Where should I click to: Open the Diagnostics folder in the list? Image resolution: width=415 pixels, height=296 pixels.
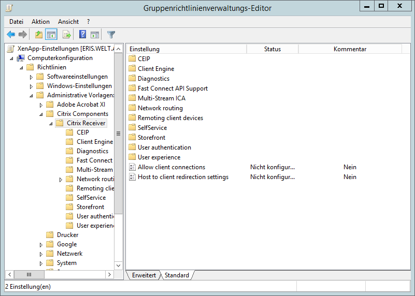coord(153,79)
